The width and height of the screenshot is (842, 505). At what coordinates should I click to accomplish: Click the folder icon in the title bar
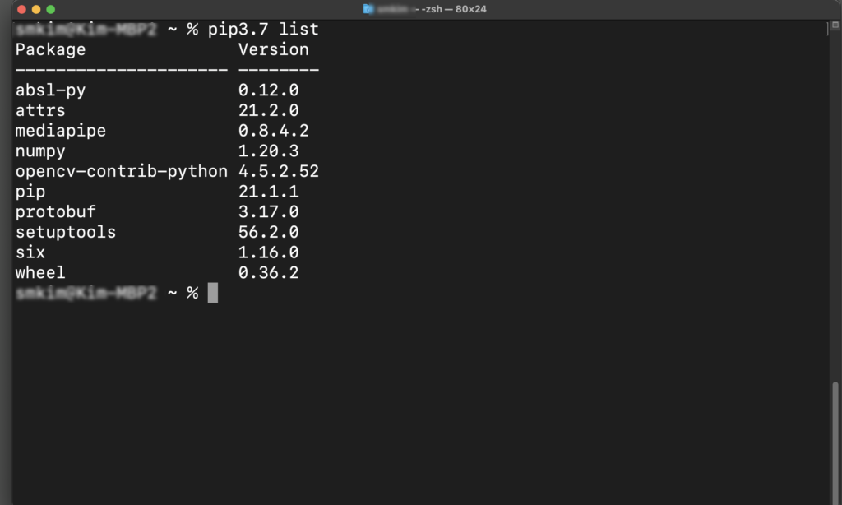pyautogui.click(x=368, y=8)
